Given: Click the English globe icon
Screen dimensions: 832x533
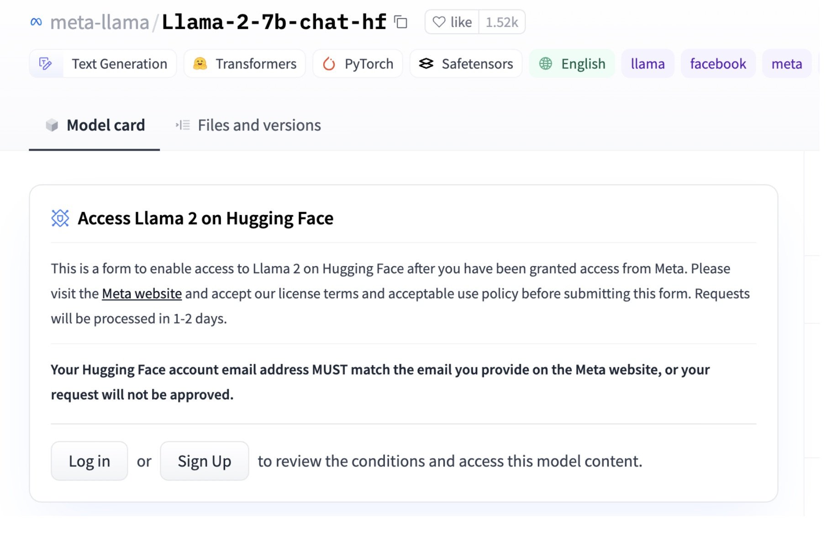Looking at the screenshot, I should tap(546, 63).
